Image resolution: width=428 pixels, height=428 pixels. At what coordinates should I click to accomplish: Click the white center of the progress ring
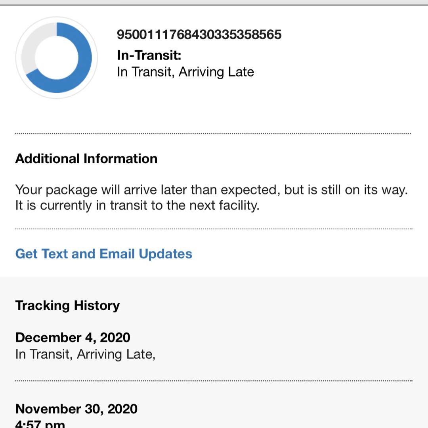pyautogui.click(x=57, y=58)
